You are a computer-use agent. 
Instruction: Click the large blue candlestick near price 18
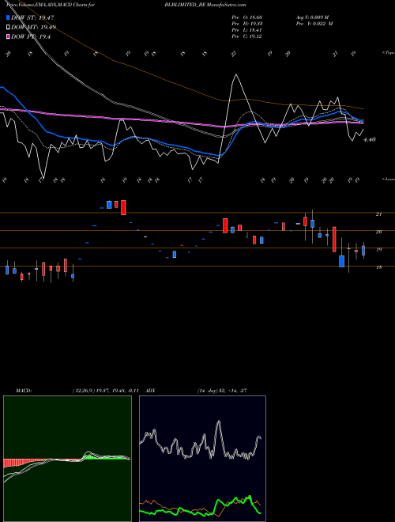[x=341, y=261]
